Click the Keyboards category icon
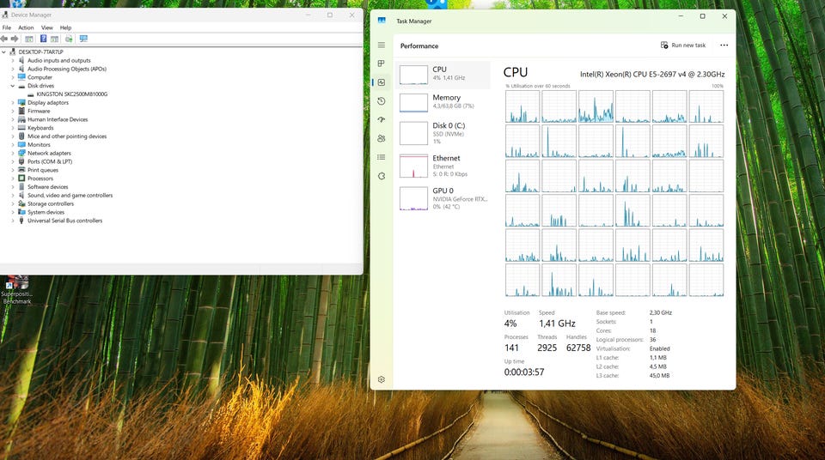 (x=21, y=128)
